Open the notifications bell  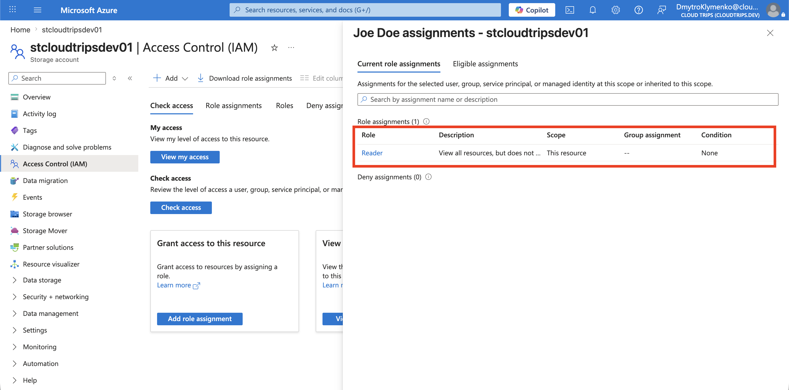click(x=593, y=10)
